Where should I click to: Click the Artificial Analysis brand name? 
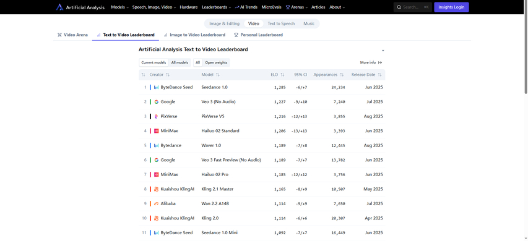(x=85, y=7)
